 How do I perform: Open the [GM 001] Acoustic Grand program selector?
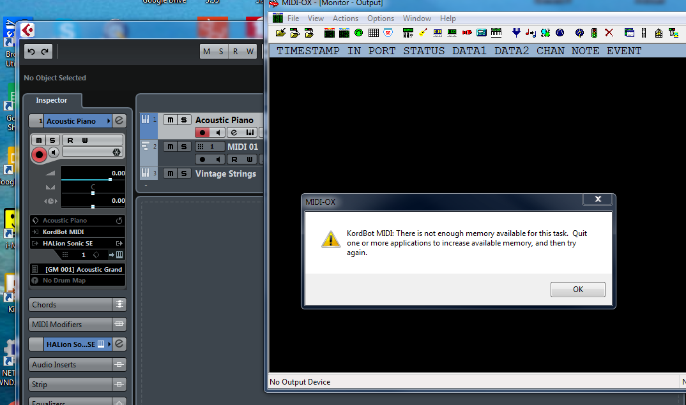click(x=77, y=270)
